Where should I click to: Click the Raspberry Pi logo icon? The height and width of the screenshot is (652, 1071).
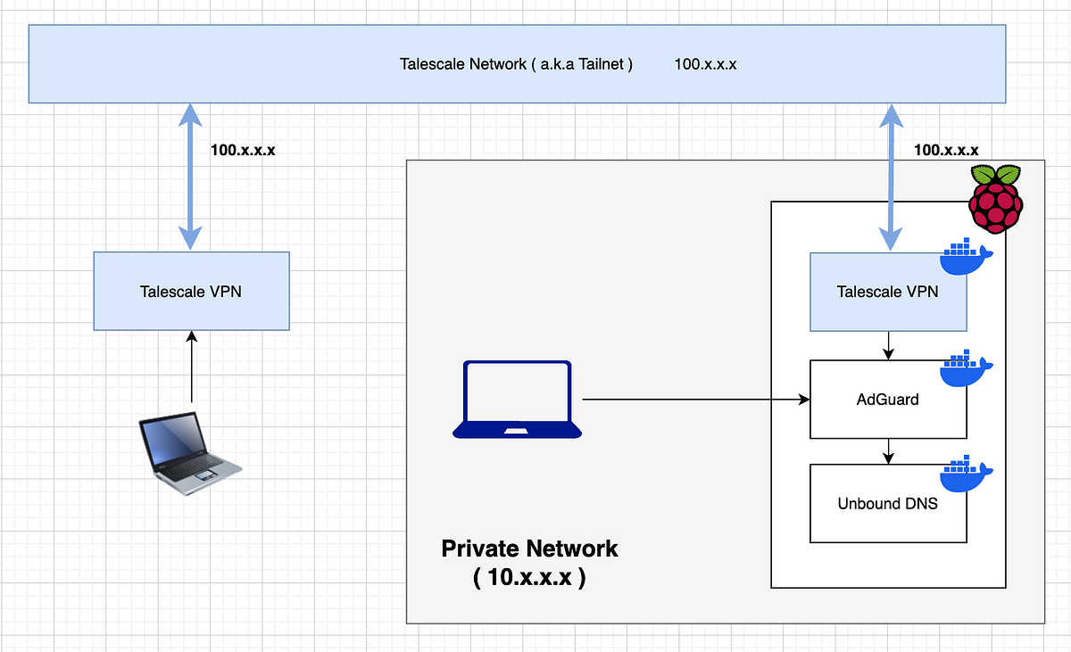[995, 198]
